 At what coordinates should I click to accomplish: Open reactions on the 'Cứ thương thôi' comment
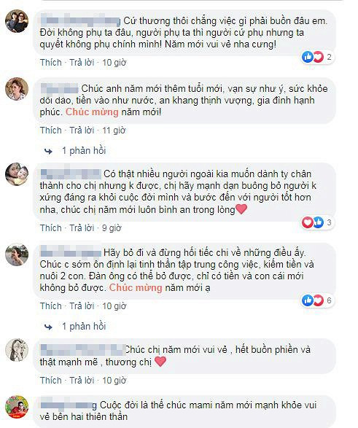316,57
